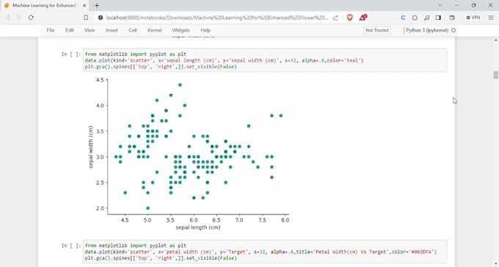Bookmark this page
This screenshot has width=499, height=267.
tap(86, 18)
